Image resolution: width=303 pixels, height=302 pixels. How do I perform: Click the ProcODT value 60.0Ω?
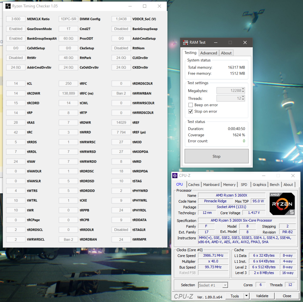68,38
